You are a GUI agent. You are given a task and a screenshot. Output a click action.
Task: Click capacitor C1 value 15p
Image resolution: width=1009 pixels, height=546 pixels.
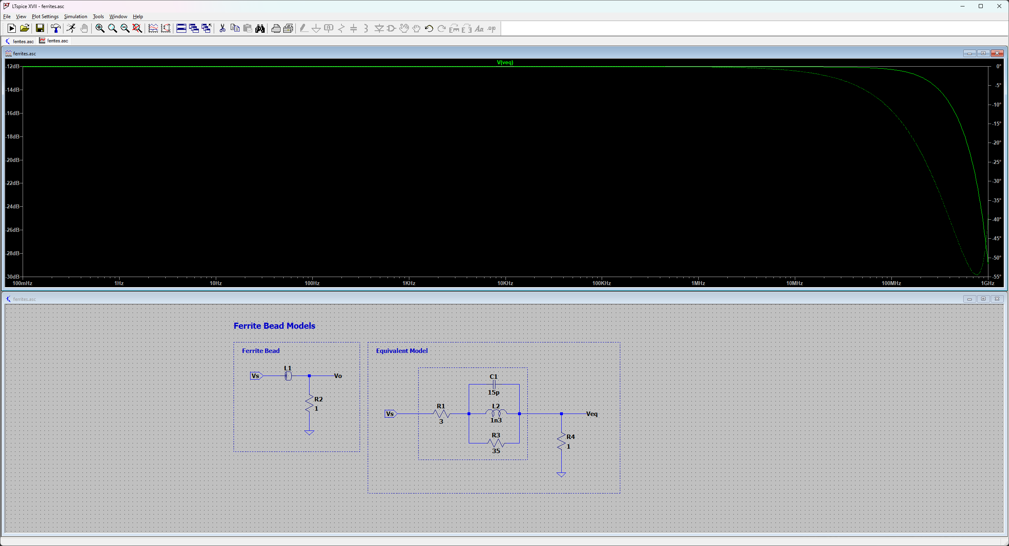(x=493, y=393)
